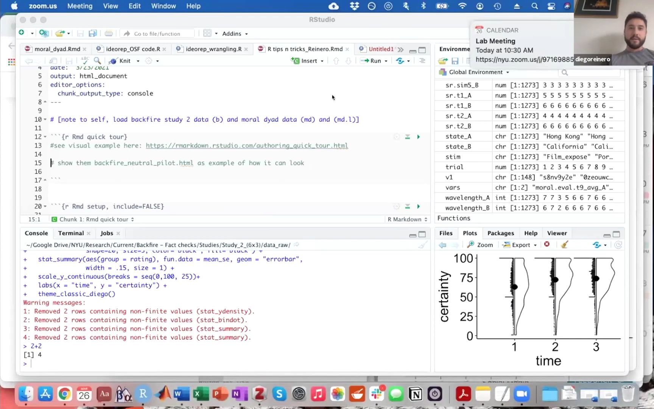Open the Run dropdown arrow
The height and width of the screenshot is (409, 654).
[386, 61]
